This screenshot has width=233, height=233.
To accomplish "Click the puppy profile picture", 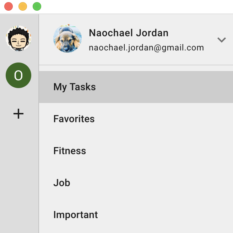I will [67, 38].
